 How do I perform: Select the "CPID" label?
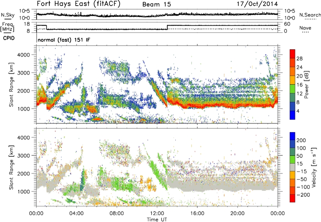9,38
